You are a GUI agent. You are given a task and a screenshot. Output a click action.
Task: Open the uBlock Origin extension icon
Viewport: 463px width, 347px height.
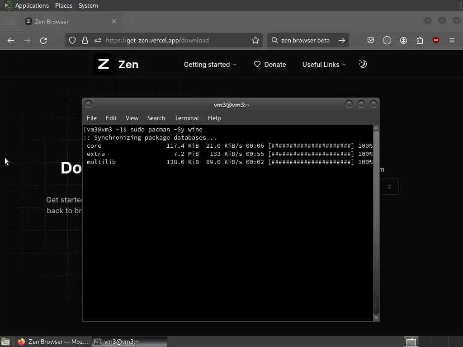click(x=435, y=40)
